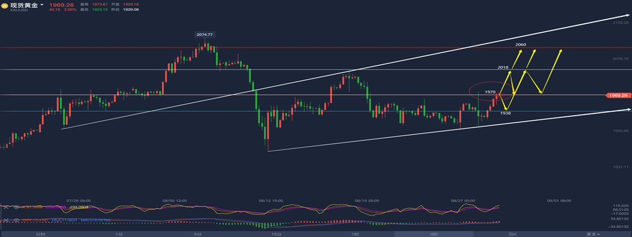
Task: Toggle MACD indicator visibility eye
Action: tap(16, 220)
